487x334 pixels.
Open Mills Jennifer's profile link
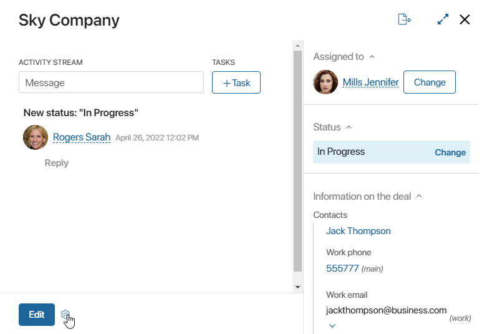(x=370, y=82)
